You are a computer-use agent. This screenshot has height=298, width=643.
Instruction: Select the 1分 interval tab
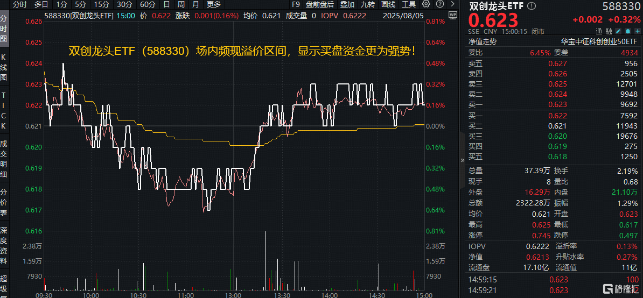pyautogui.click(x=61, y=4)
